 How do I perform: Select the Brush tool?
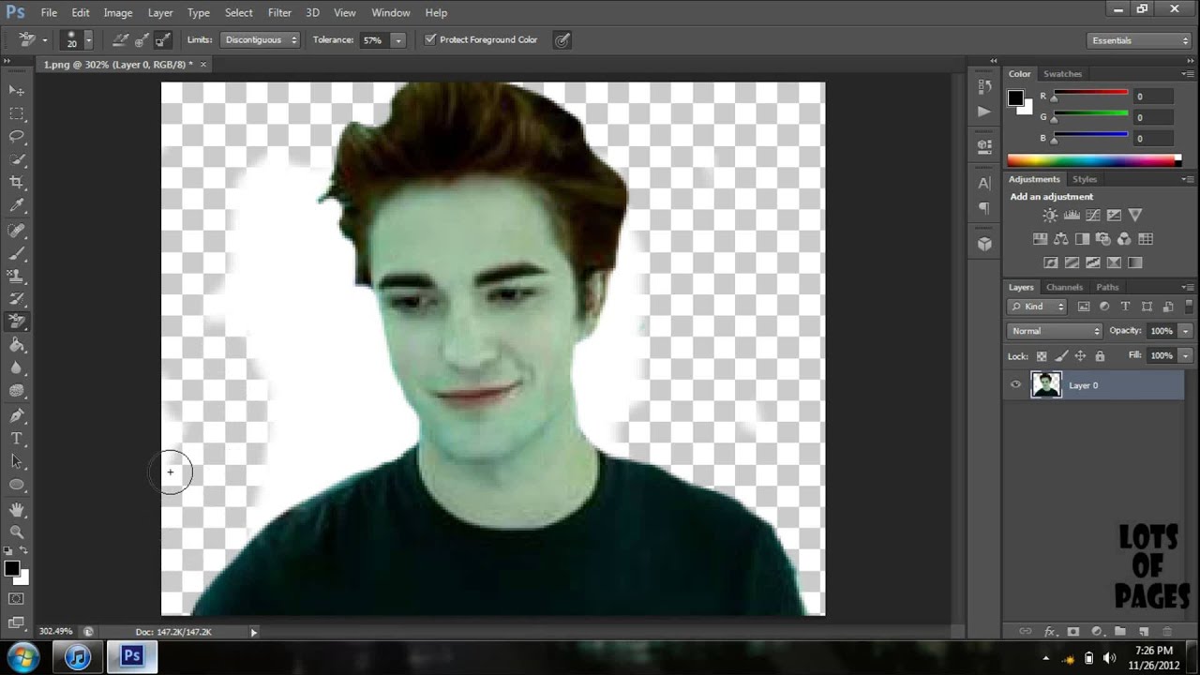[x=17, y=253]
